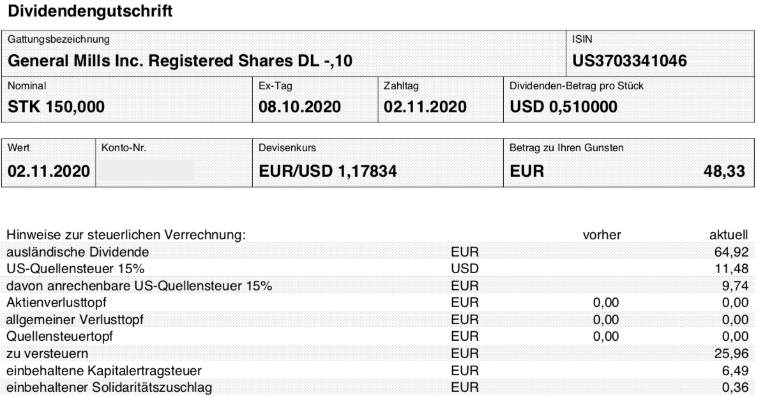The image size is (758, 397).
Task: Click the Dividendengutschrift heading
Action: [91, 11]
